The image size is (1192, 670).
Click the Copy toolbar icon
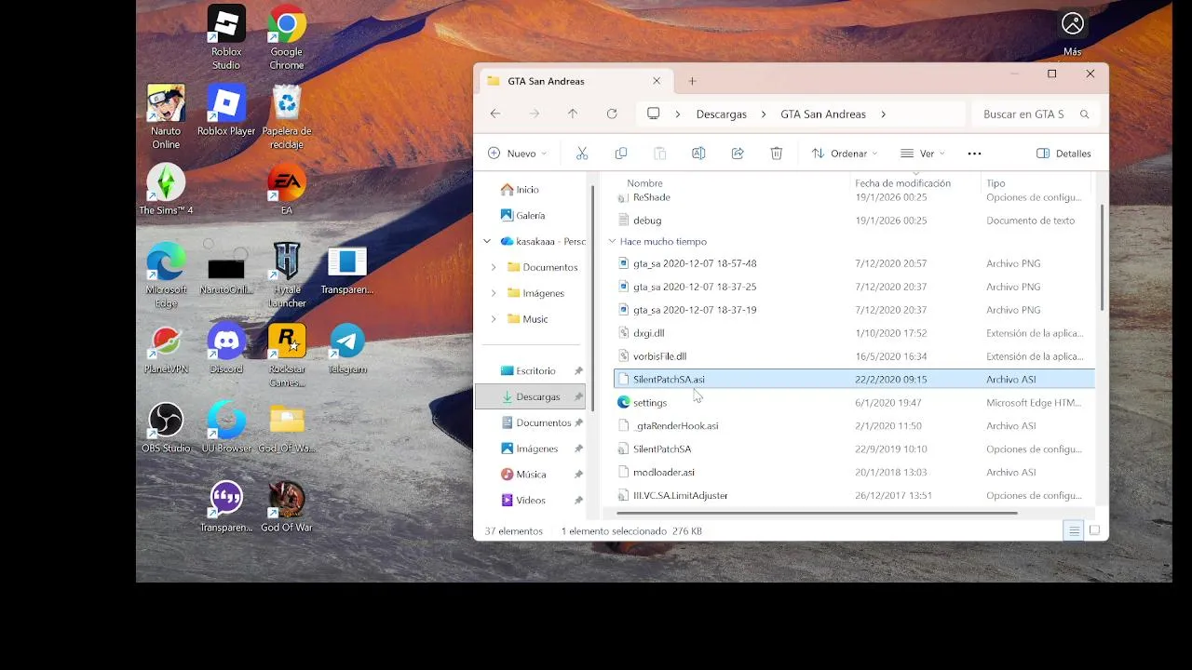pyautogui.click(x=621, y=154)
